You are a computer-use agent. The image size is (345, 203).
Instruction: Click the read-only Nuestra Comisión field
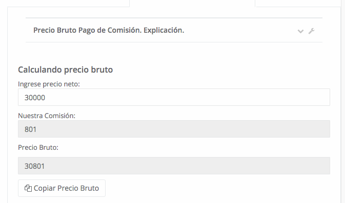(x=174, y=129)
